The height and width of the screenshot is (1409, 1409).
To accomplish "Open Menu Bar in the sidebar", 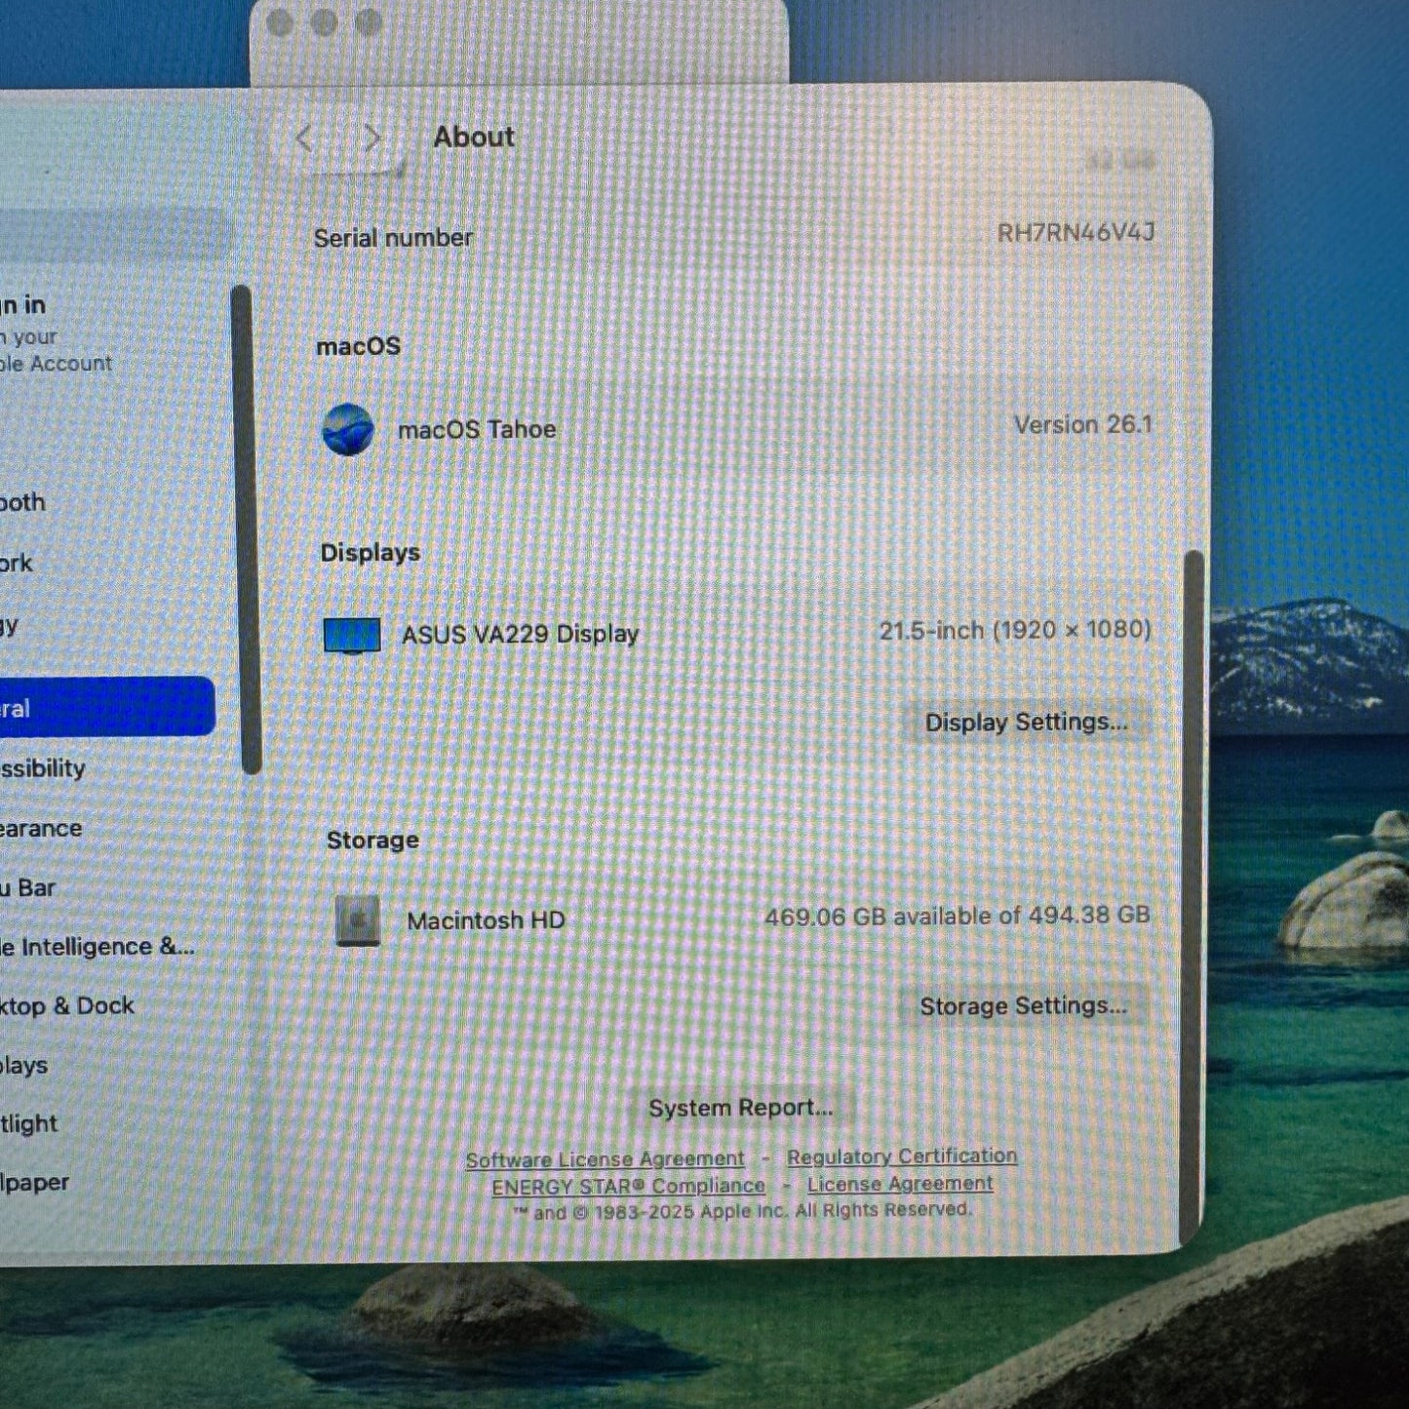I will (x=28, y=888).
